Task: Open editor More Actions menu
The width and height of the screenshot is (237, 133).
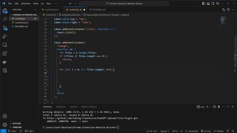Action: pos(233,10)
